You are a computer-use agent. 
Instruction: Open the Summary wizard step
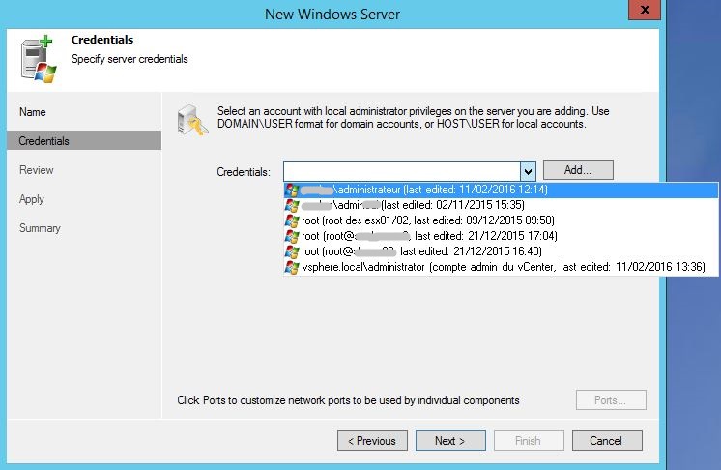pos(40,228)
